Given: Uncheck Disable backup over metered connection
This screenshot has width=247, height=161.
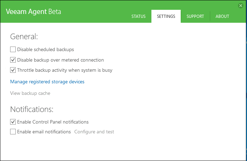Looking at the screenshot, I should click(x=13, y=60).
